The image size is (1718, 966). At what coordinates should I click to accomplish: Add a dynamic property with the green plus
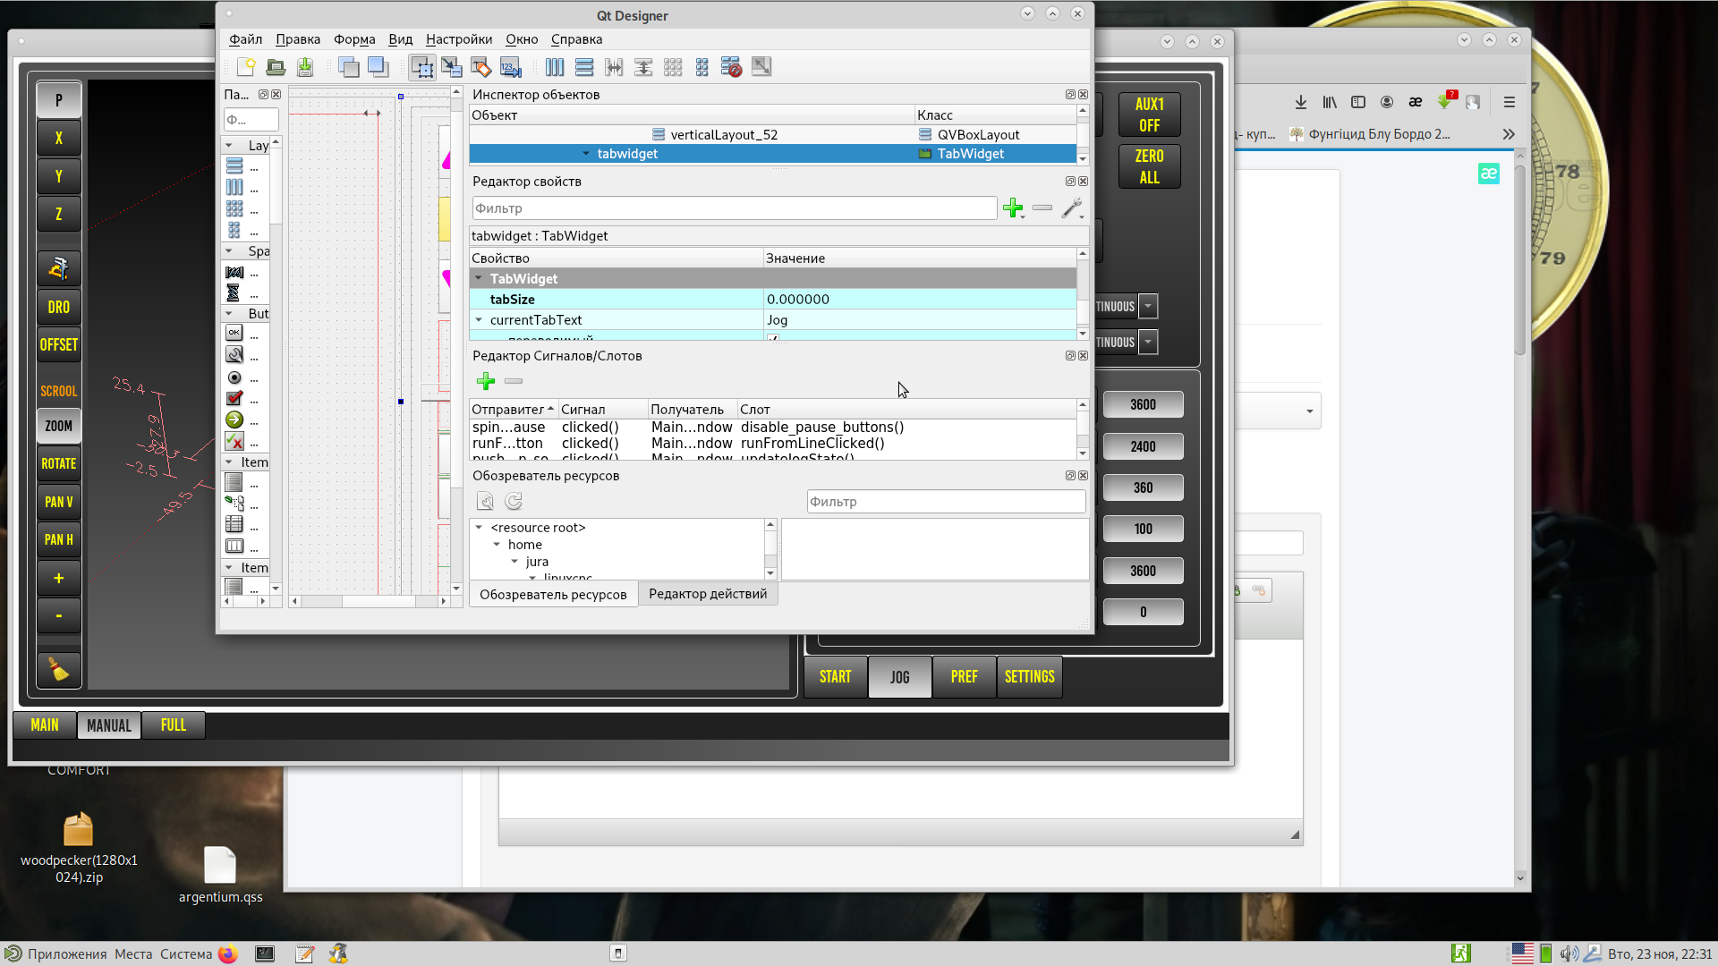(x=1014, y=208)
